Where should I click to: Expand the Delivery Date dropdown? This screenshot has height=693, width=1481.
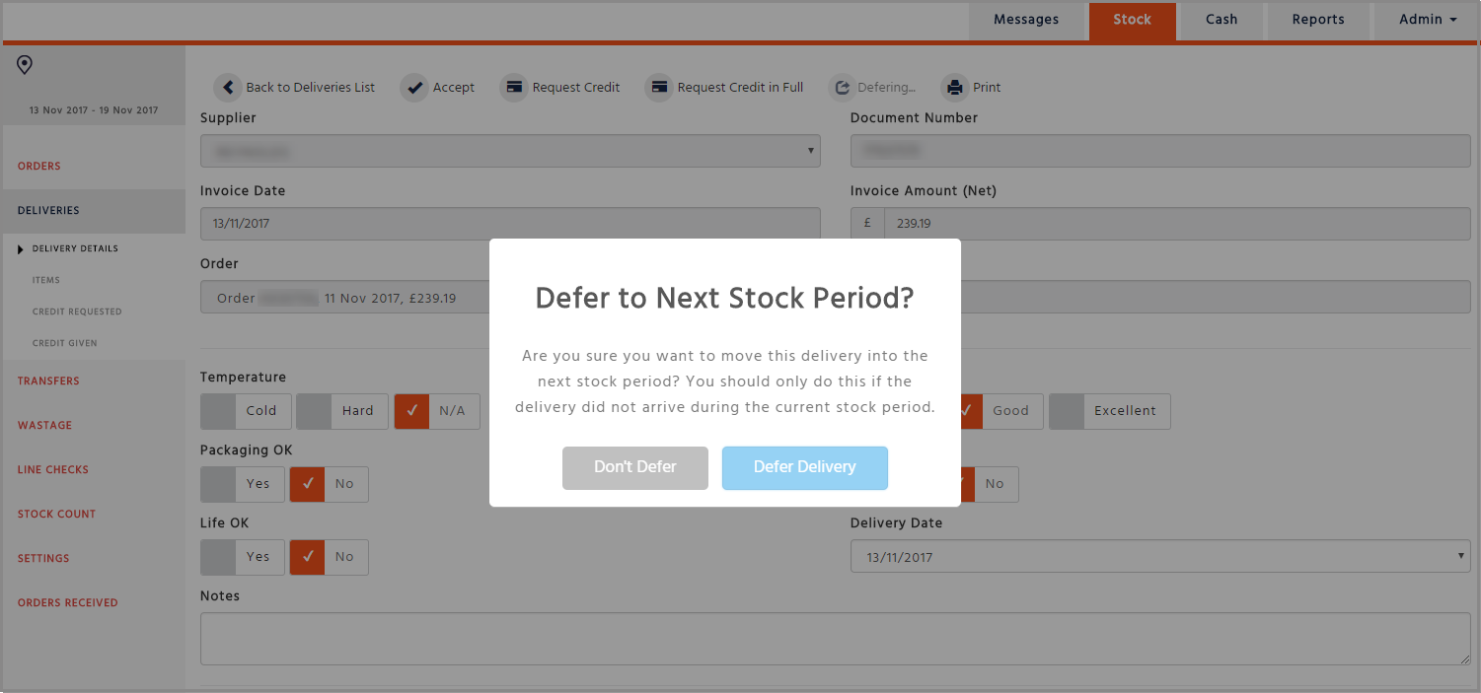(x=1160, y=557)
